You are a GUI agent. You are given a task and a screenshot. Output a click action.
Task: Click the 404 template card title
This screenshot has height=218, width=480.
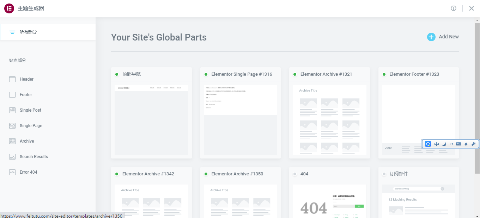click(304, 174)
